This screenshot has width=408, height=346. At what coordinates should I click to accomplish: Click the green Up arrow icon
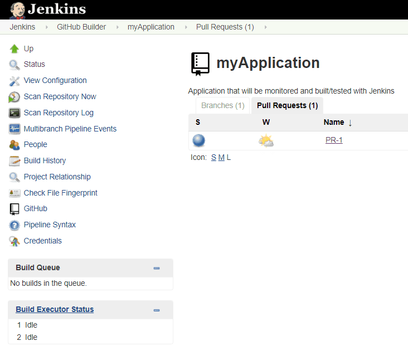14,49
